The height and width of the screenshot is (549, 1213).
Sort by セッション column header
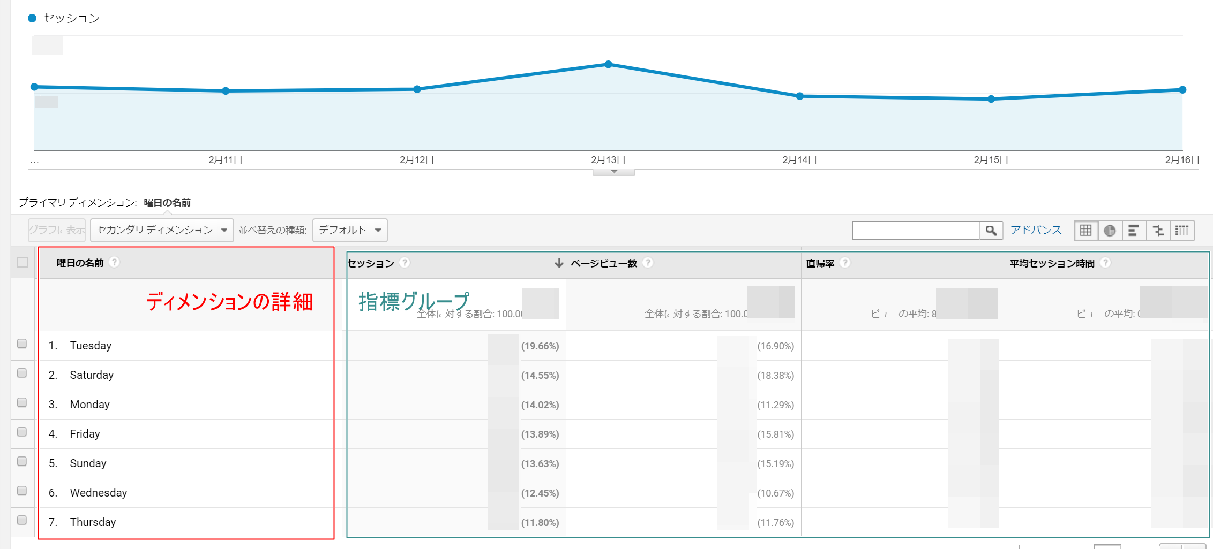[371, 263]
